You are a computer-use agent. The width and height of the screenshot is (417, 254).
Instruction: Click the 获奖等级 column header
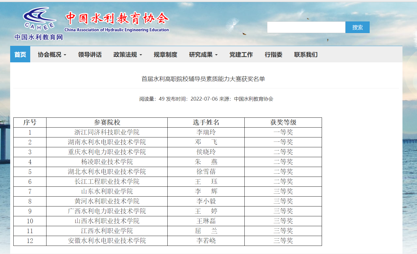pos(283,122)
